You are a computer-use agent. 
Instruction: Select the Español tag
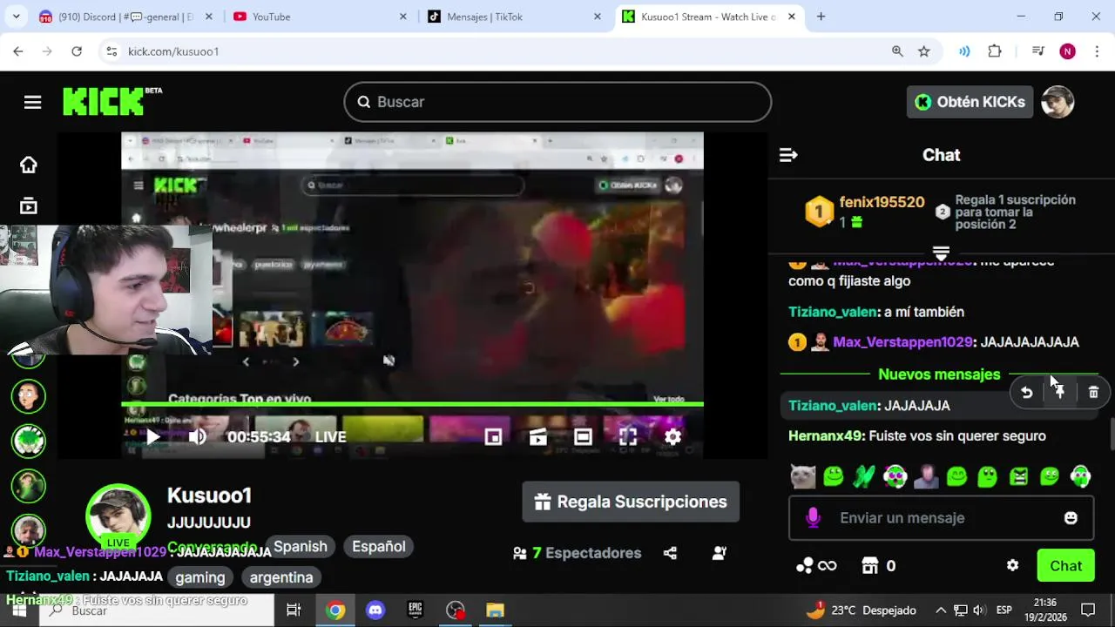[379, 547]
